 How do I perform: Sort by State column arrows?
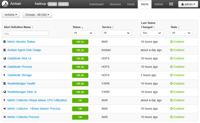tap(179, 27)
